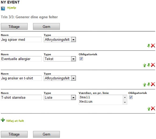Move 'Jeg ønsker en t-shirt' field up
156x139 pixels.
[144, 85]
